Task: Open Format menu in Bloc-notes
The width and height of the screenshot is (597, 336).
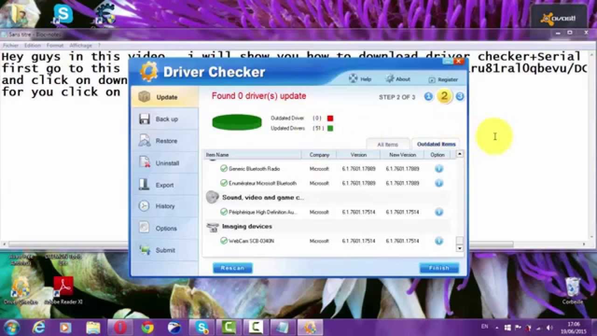Action: click(55, 45)
